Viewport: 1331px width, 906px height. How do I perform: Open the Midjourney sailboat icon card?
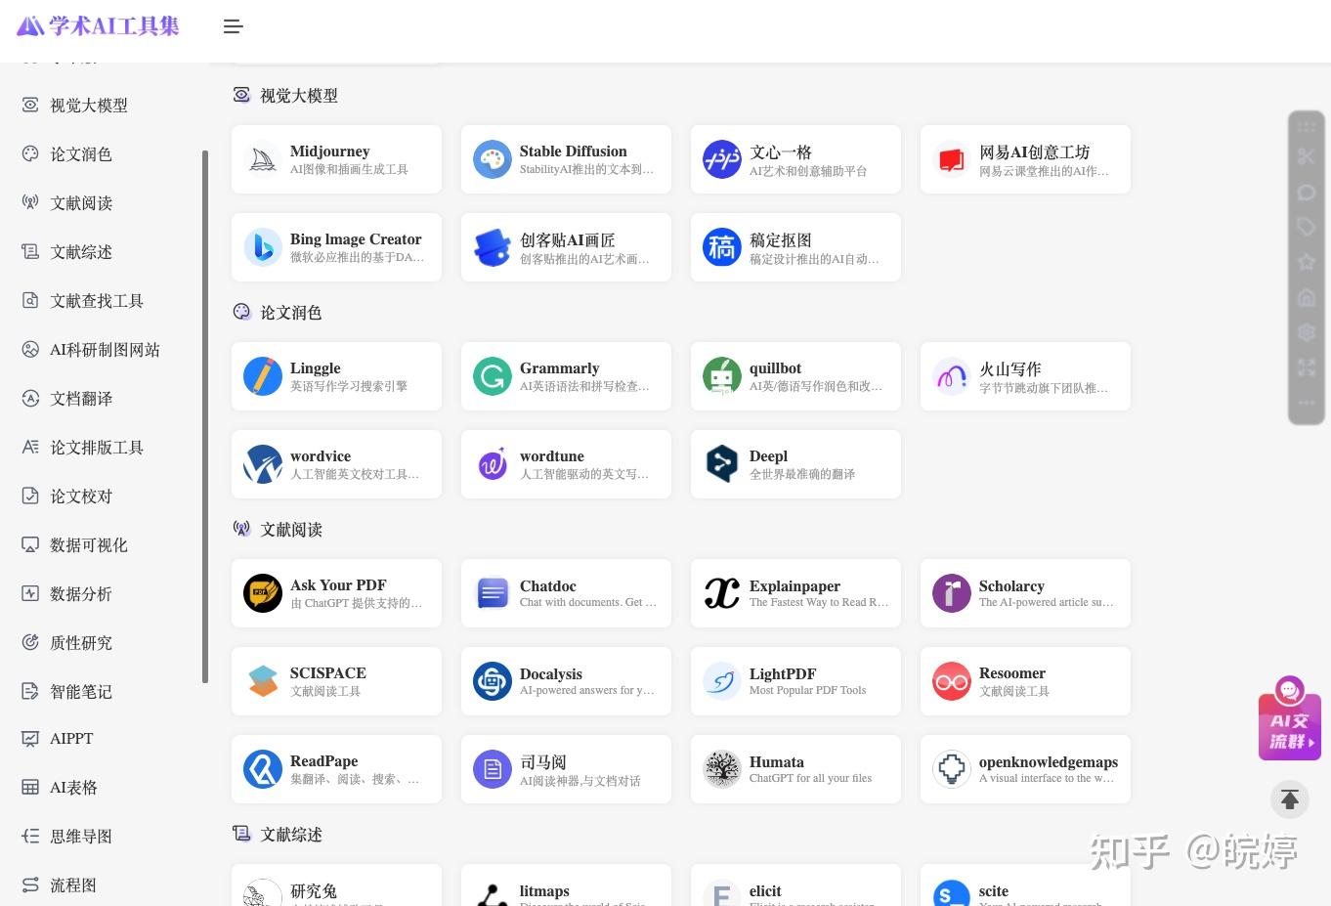pos(263,159)
